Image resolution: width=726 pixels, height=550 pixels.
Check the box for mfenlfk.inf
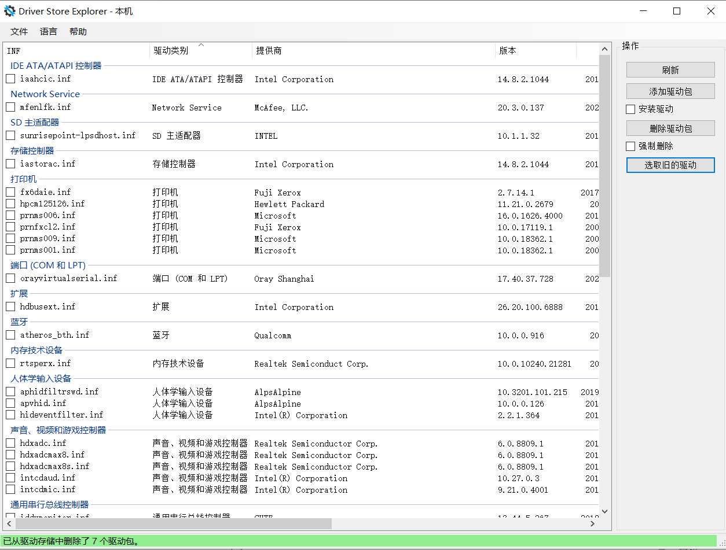coord(10,107)
